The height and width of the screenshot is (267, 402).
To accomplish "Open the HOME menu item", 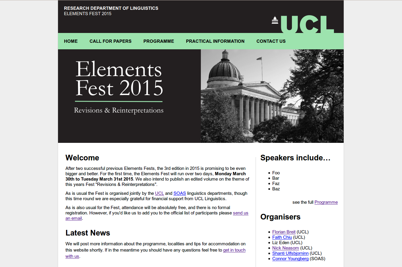I will (x=71, y=41).
